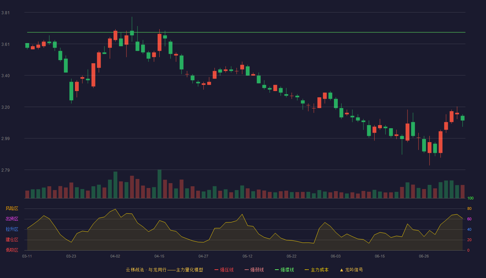Click the 2.79 price axis label
Image resolution: width=486 pixels, height=278 pixels.
[x=6, y=170]
